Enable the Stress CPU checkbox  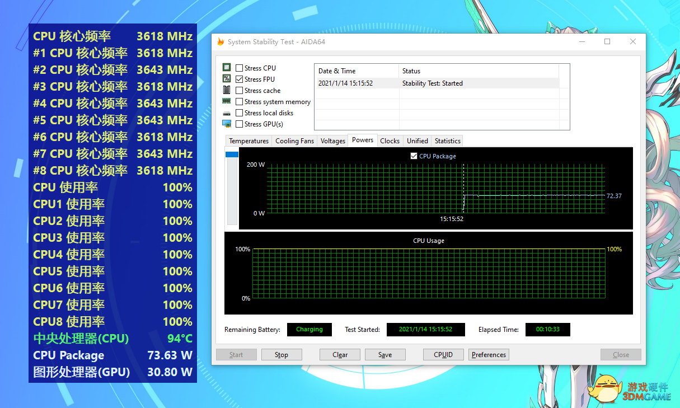pos(240,68)
